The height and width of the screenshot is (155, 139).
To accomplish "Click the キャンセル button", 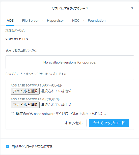I will click(x=74, y=123).
